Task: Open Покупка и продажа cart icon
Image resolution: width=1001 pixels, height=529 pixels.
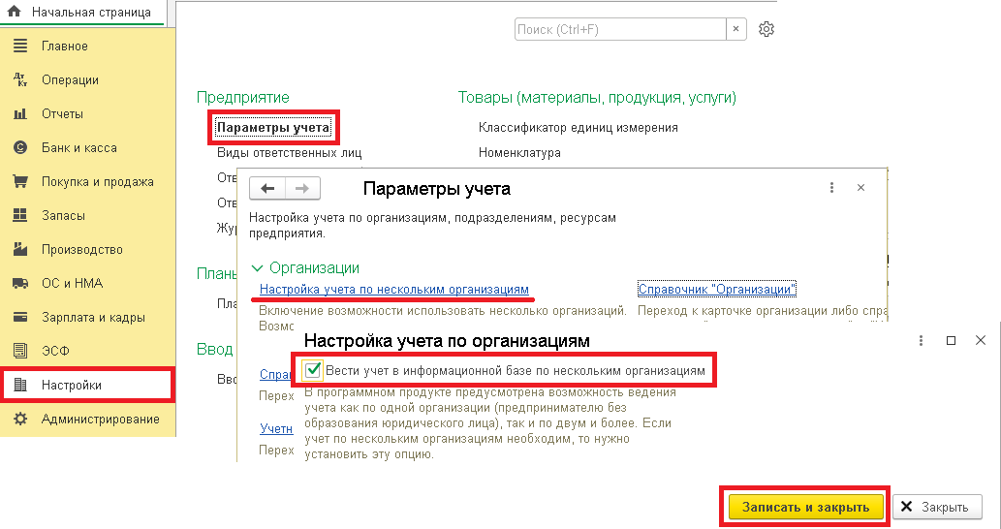Action: tap(19, 182)
